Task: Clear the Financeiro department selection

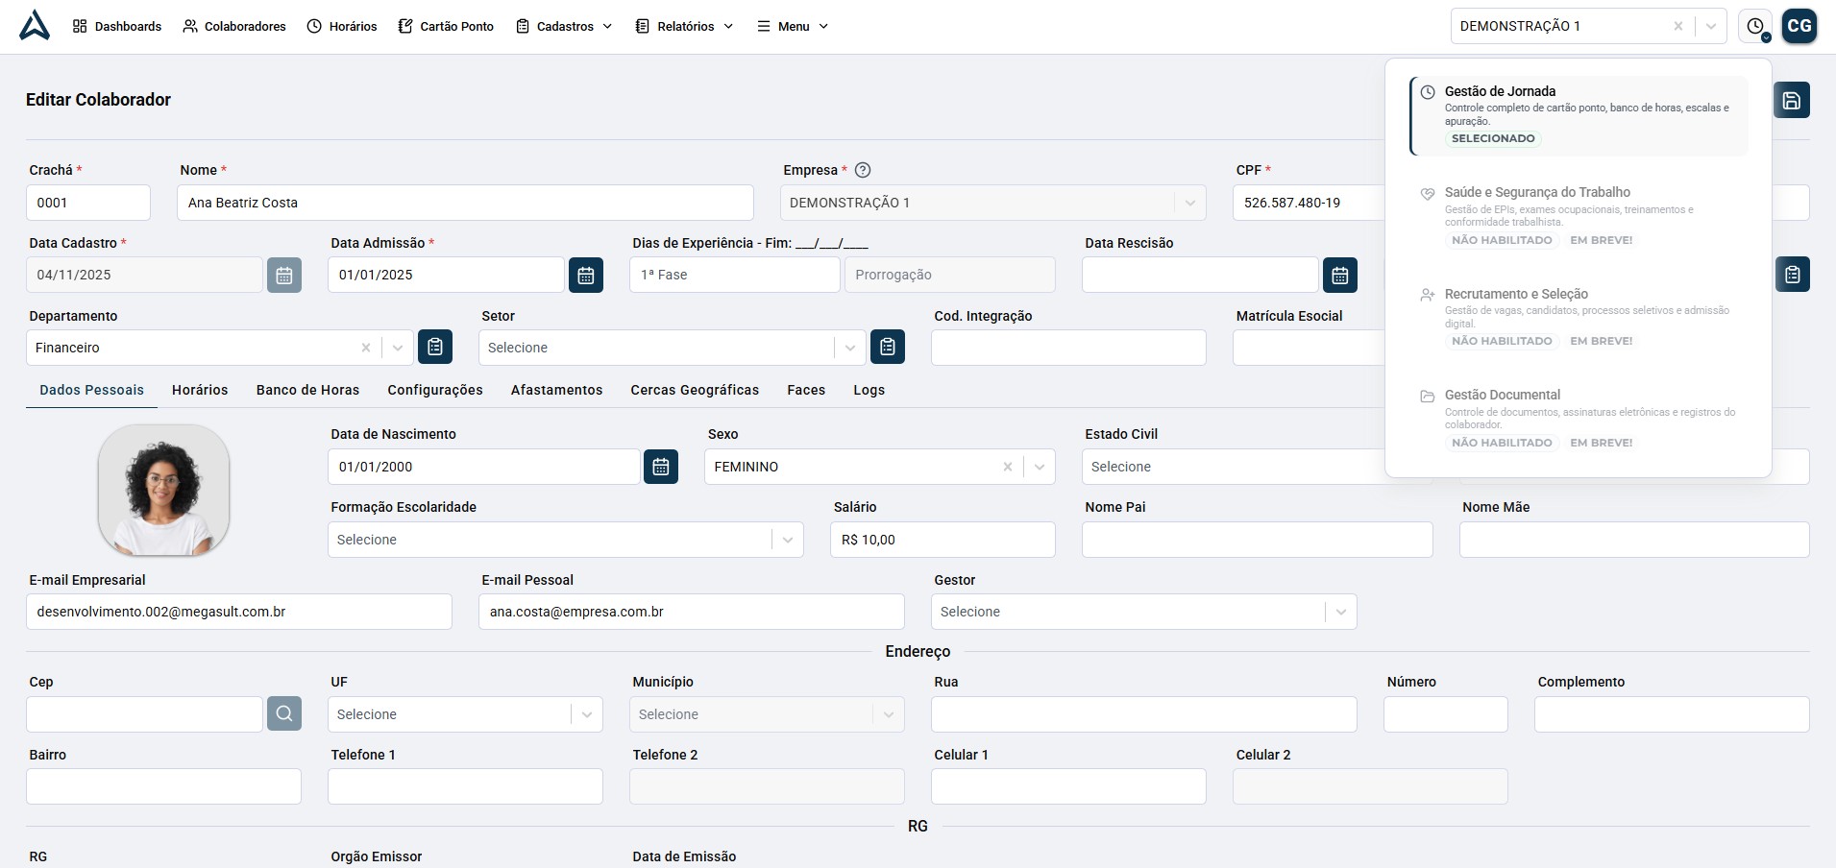Action: pos(366,348)
